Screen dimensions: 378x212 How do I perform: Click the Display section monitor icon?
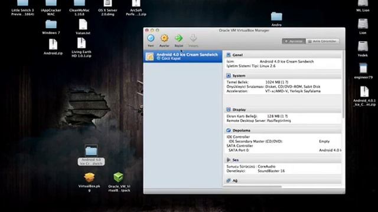[229, 110]
